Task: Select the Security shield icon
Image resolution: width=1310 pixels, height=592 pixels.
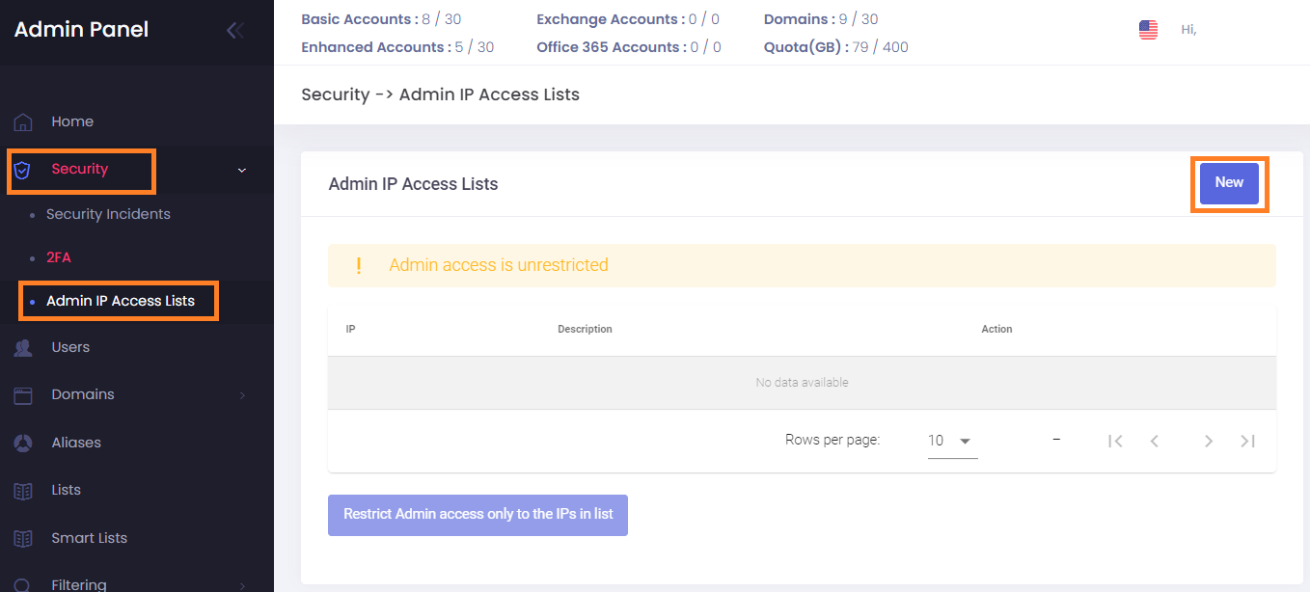Action: (21, 170)
